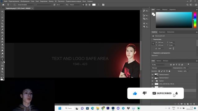This screenshot has height=111, width=198.
Task: Select the Rectangle shape tool
Action: point(2,66)
